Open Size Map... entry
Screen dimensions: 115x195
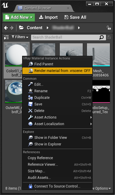coord(57,171)
